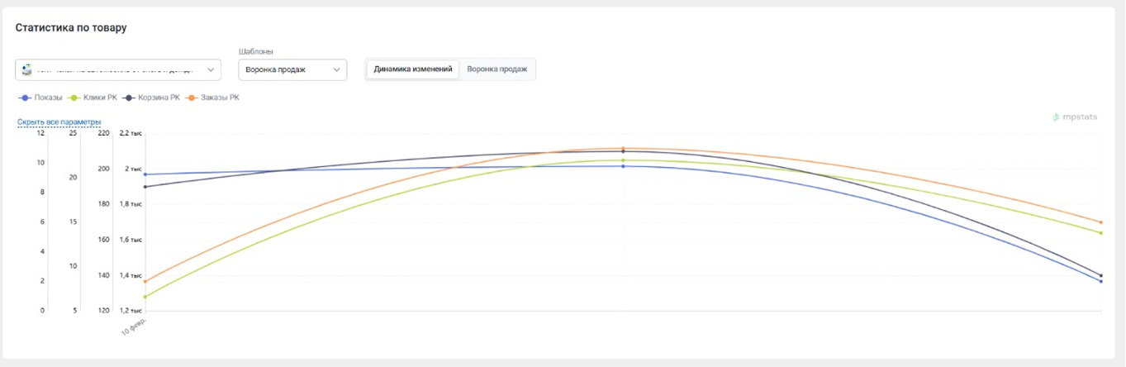
Task: Click the chevron arrow of Воронка продаж dropdown
Action: (x=337, y=69)
